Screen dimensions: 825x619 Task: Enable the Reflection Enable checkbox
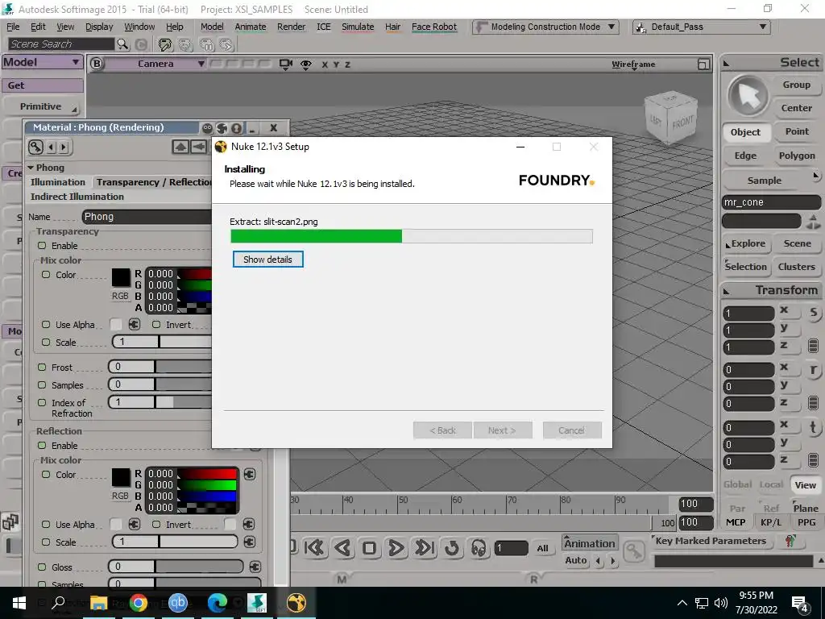[x=42, y=445]
